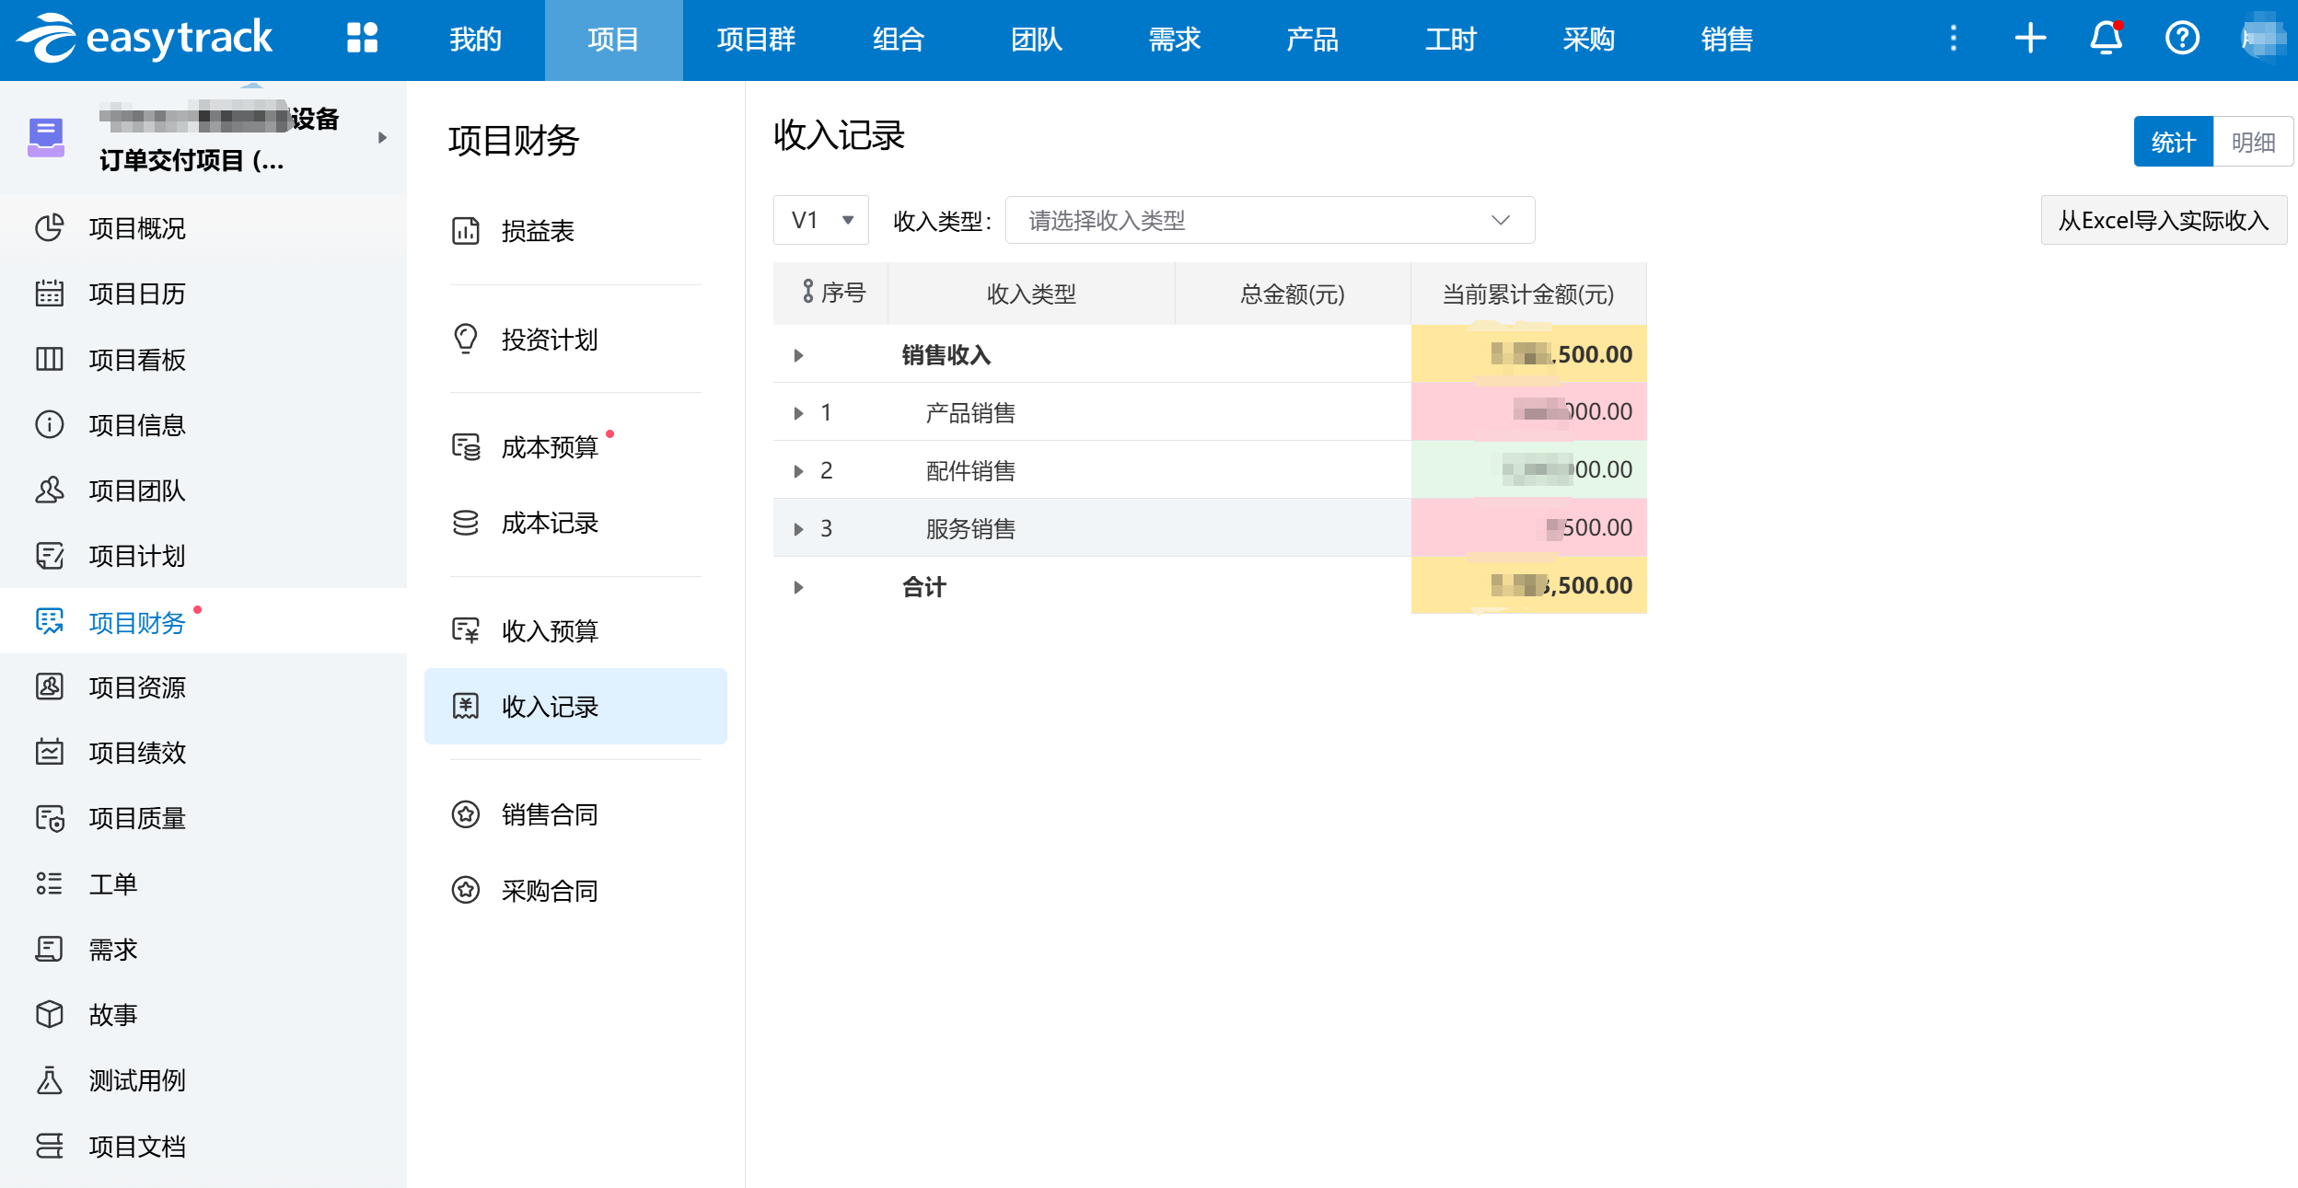Image resolution: width=2298 pixels, height=1188 pixels.
Task: Expand the 产品销售 row
Action: 798,413
